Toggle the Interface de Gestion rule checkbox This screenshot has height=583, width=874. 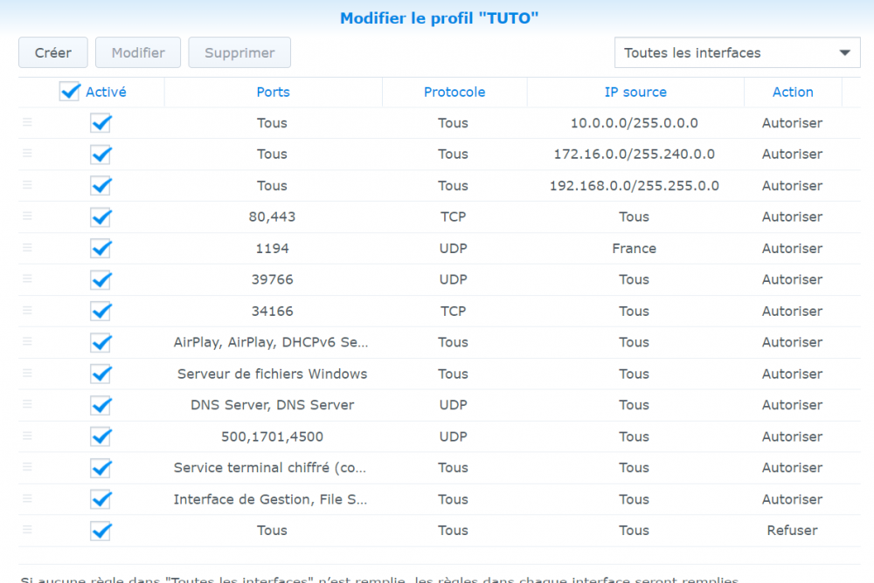101,499
